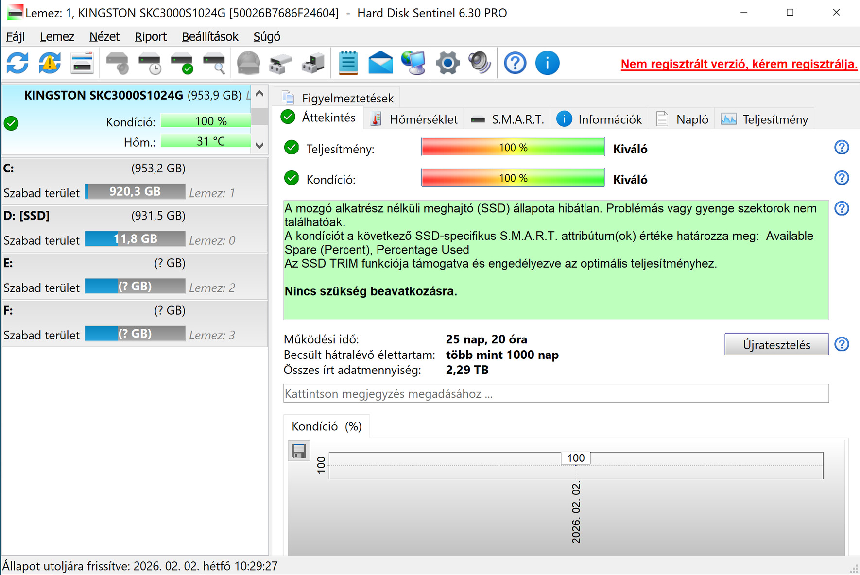Switch to the S.M.A.R.T. tab
This screenshot has width=860, height=575.
[508, 119]
